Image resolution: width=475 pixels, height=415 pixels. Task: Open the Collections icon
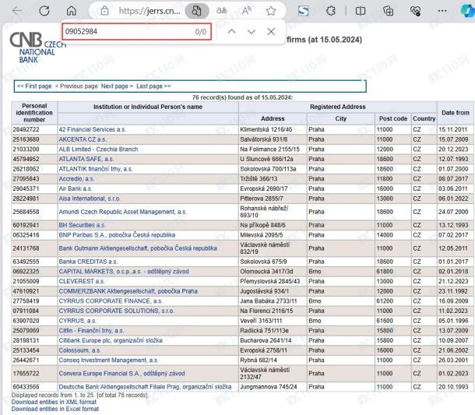pos(388,11)
